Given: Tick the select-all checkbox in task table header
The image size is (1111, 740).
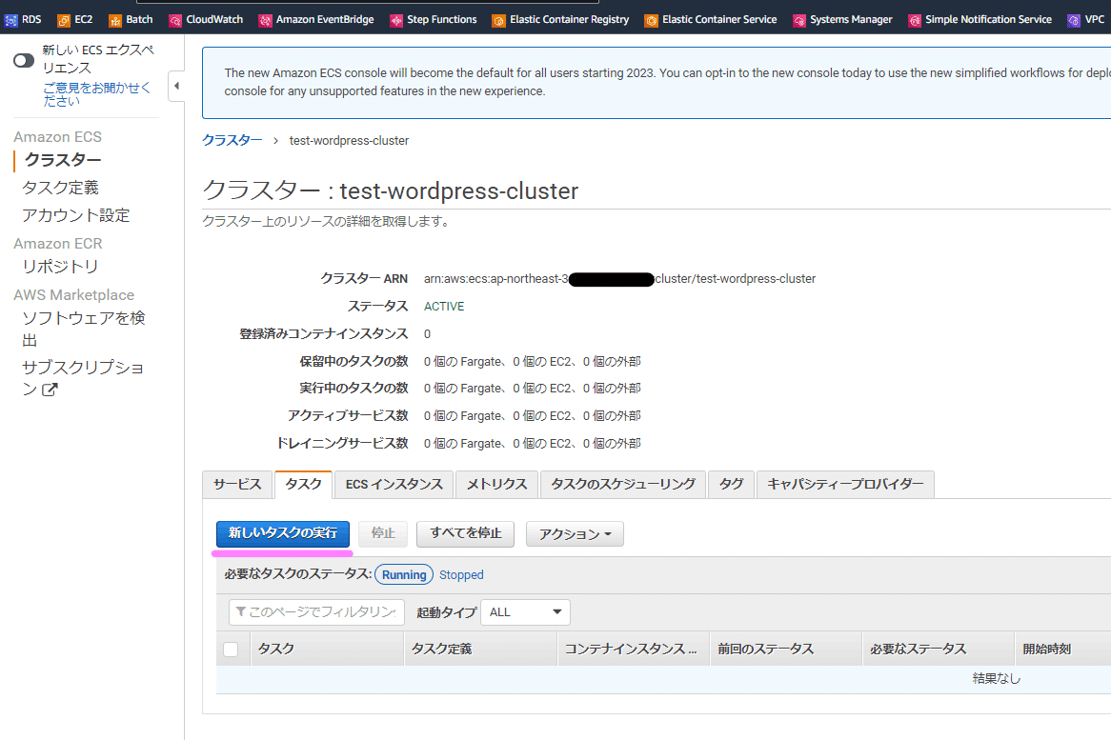Looking at the screenshot, I should click(231, 650).
